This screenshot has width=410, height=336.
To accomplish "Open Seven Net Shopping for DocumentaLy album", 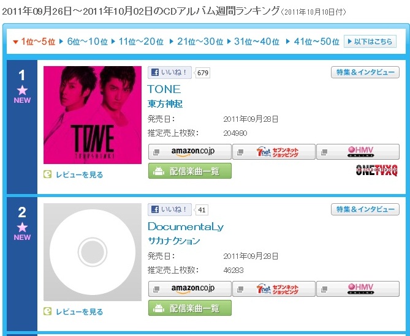I will (x=274, y=289).
